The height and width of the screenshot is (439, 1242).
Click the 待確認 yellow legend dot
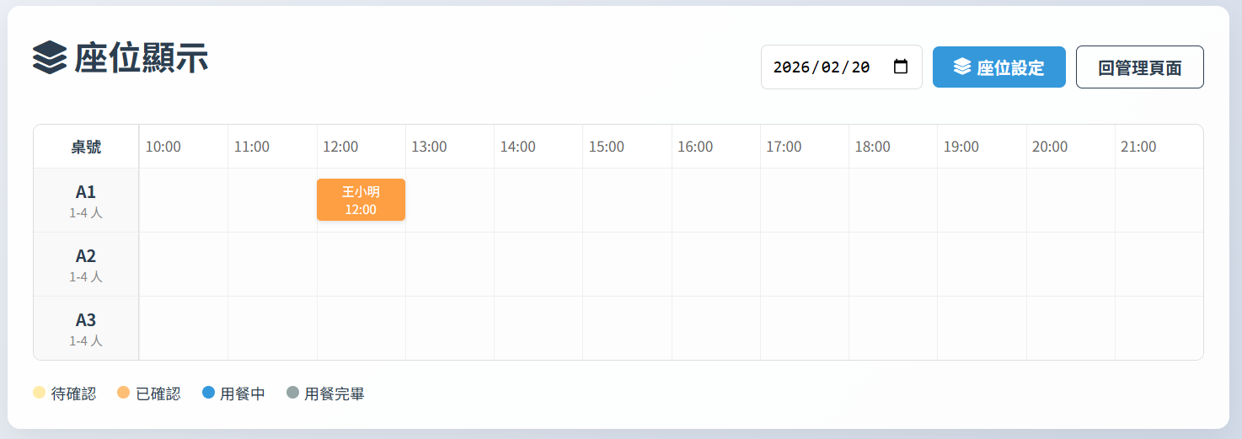(x=39, y=393)
